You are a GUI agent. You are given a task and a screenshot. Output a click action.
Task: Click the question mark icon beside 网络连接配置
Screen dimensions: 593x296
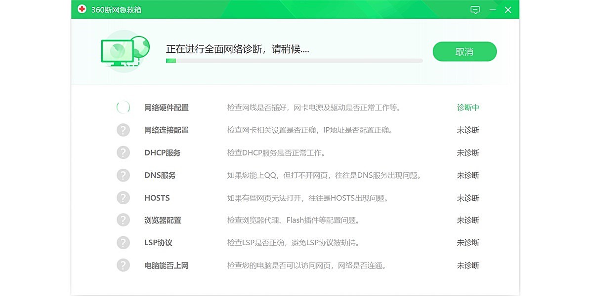click(x=123, y=130)
